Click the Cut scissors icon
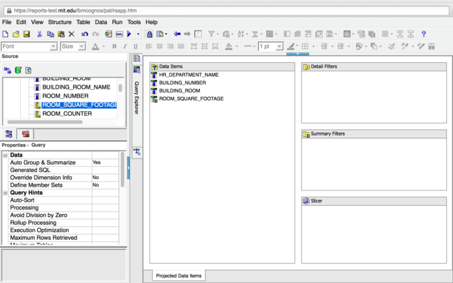The height and width of the screenshot is (283, 453). click(x=40, y=34)
